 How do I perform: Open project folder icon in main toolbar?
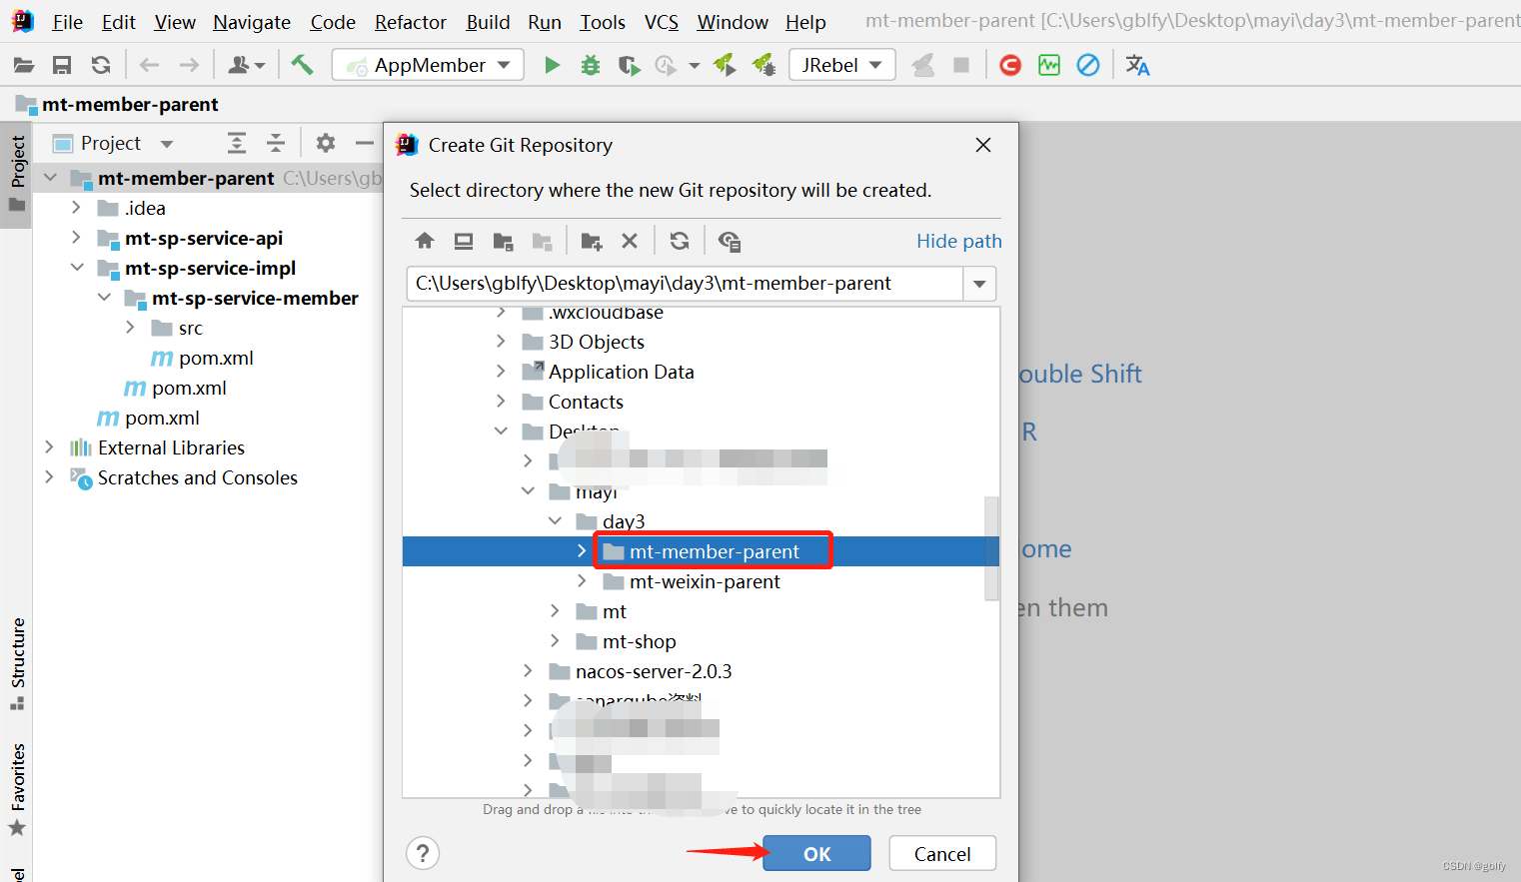click(x=23, y=65)
